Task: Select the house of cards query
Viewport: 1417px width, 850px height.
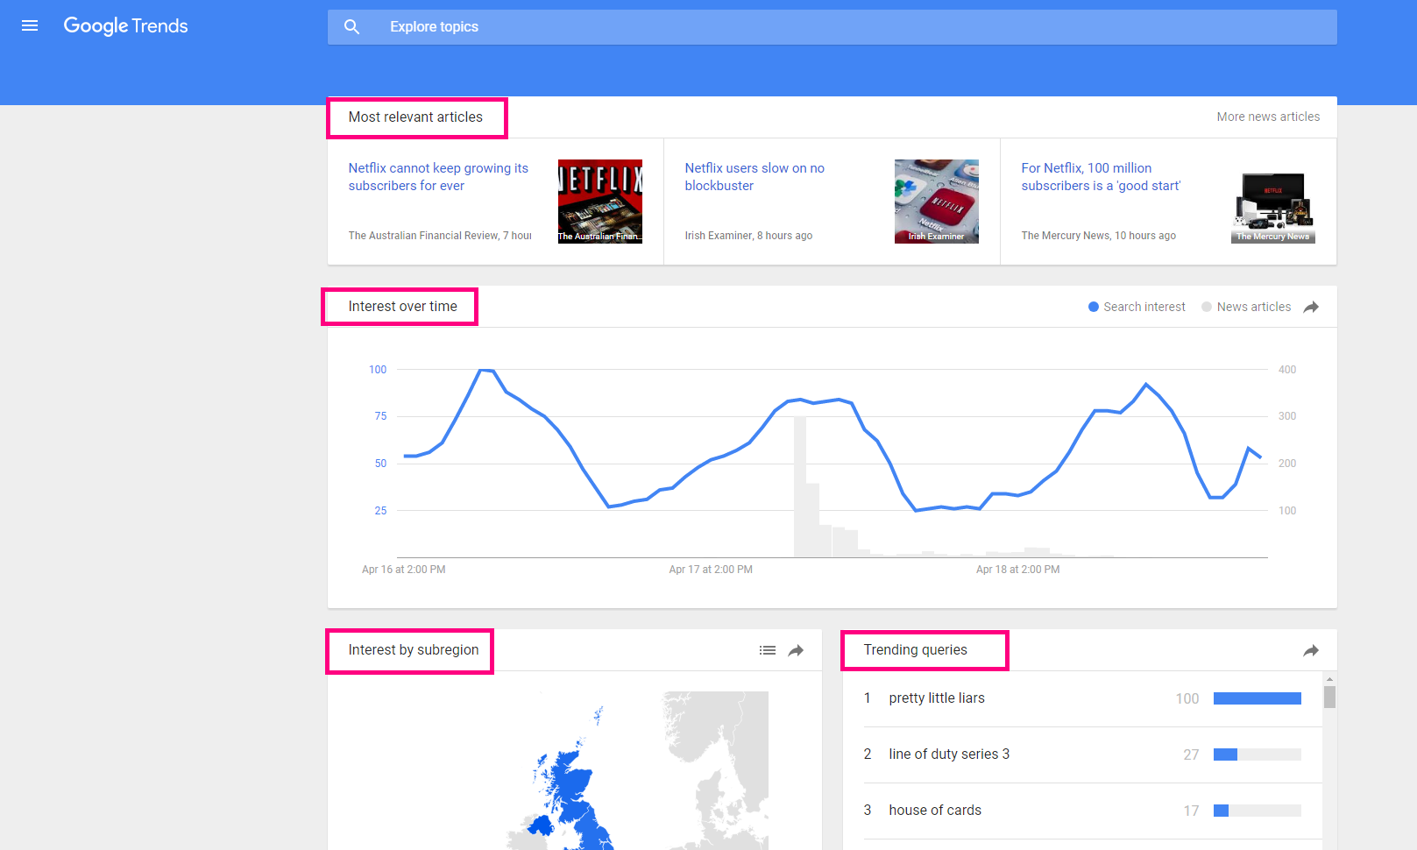Action: (935, 811)
